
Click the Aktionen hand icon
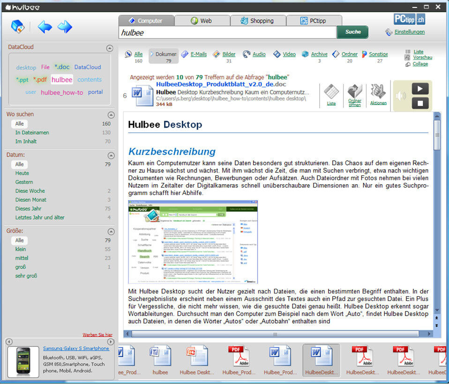378,91
